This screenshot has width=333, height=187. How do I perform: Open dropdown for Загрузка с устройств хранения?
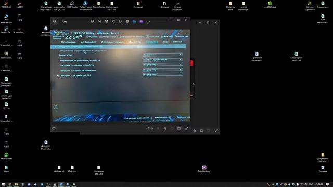pyautogui.click(x=163, y=69)
